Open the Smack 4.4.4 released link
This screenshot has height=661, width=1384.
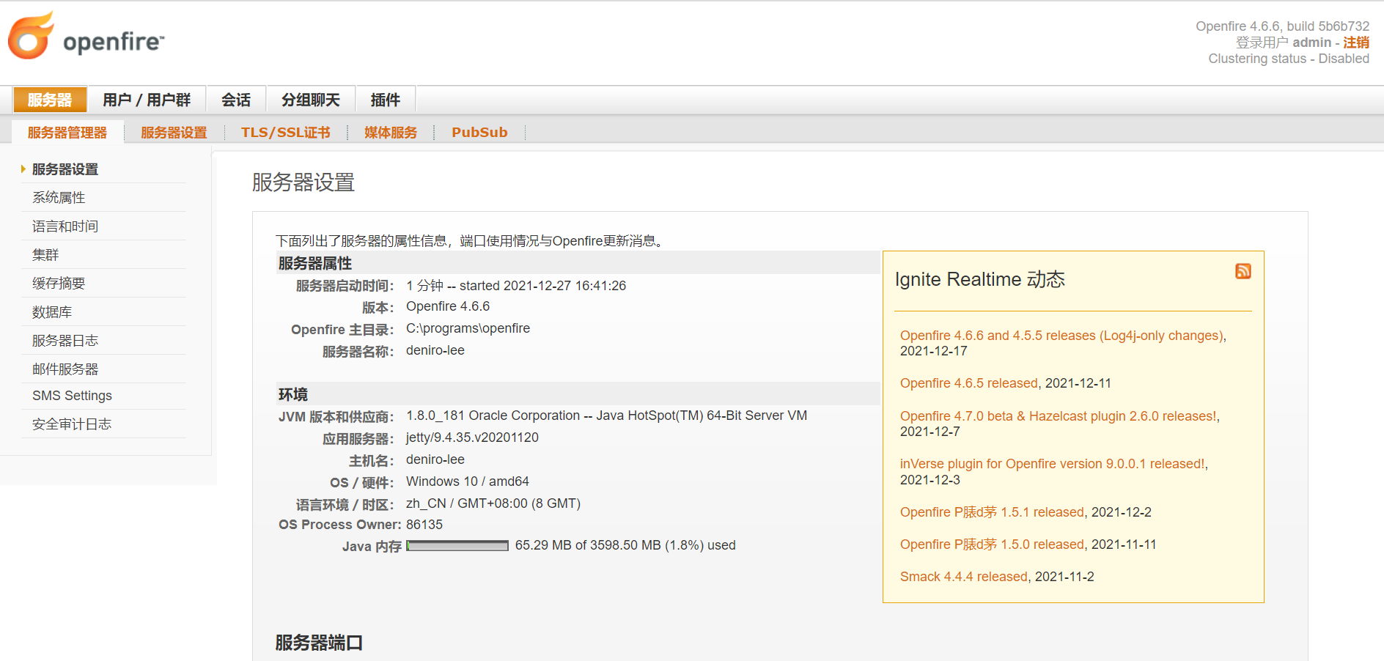click(964, 577)
